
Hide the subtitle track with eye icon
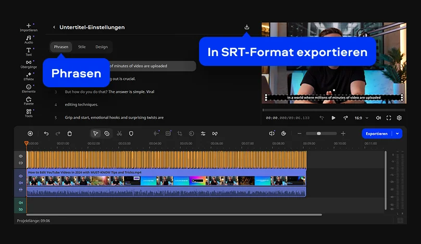21,156
